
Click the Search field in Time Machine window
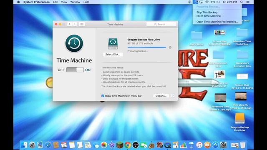[161, 24]
